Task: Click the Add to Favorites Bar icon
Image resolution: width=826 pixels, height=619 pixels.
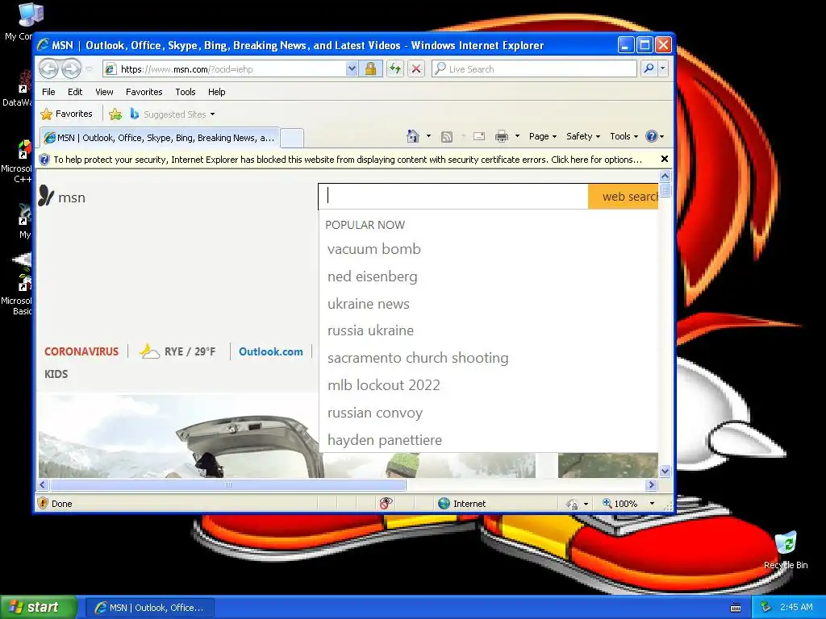Action: pos(115,114)
